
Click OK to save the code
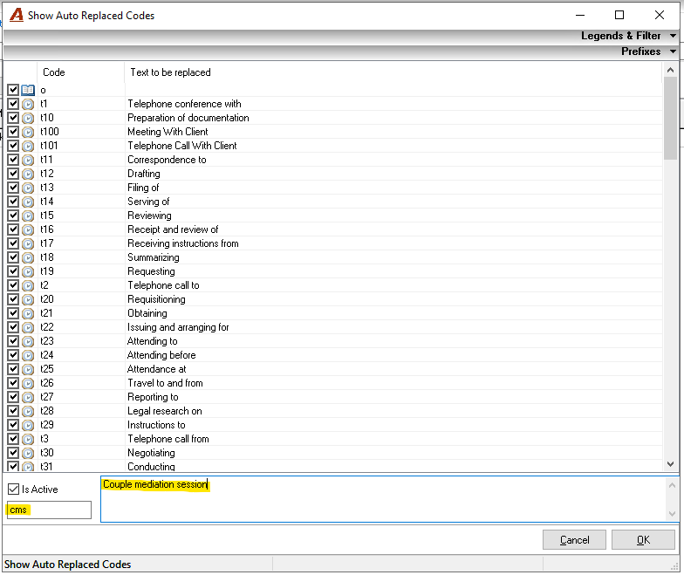click(643, 539)
